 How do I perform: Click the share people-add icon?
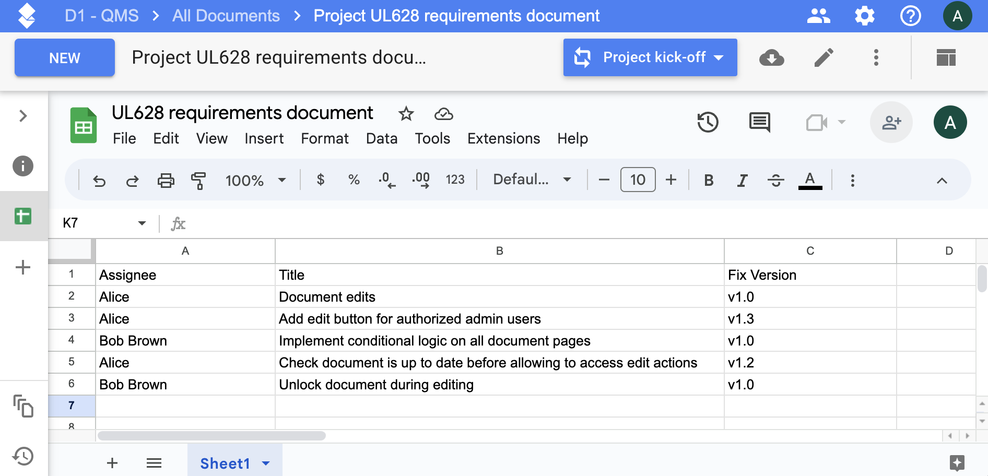click(x=891, y=123)
